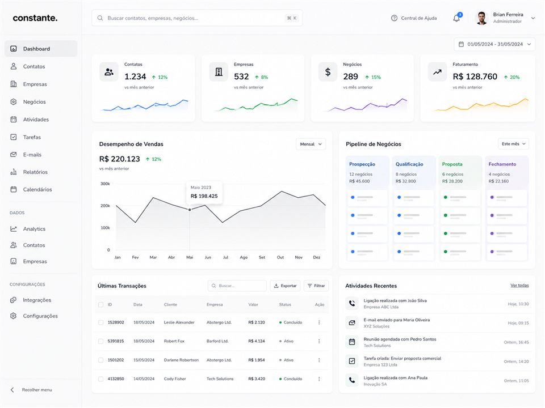Click the Negócios dollar sign icon
This screenshot has height=408, width=545.
(328, 72)
